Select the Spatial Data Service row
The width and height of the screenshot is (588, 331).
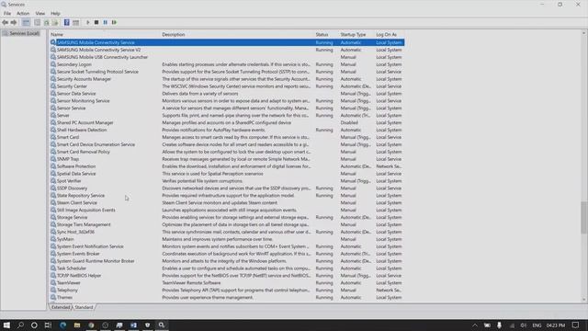(x=227, y=174)
